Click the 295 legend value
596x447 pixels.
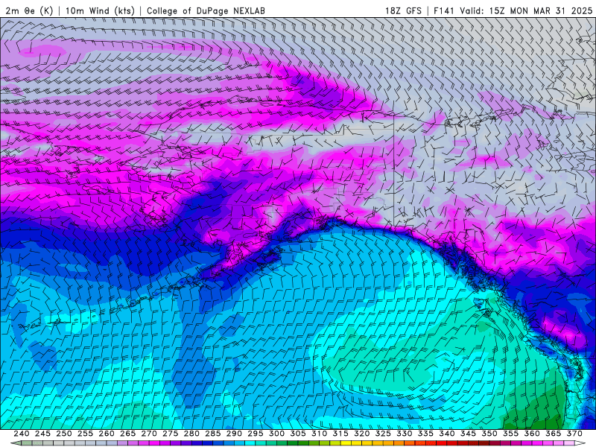tap(256, 434)
